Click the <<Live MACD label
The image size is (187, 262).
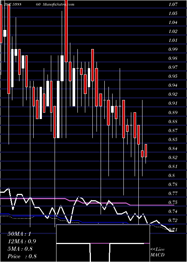click(157, 252)
